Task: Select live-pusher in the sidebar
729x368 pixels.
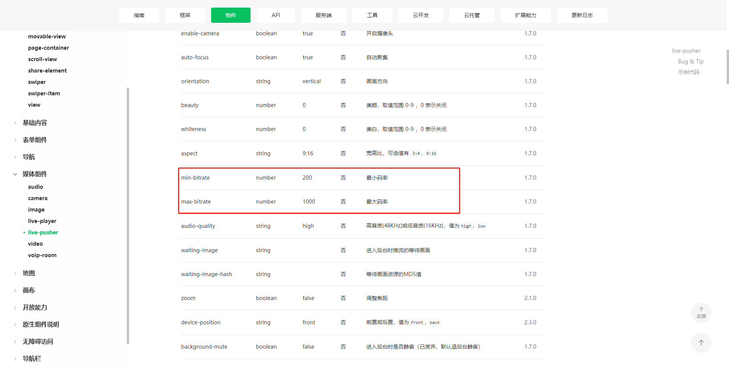Action: click(43, 232)
